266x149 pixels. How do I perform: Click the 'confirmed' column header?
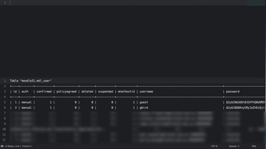44,91
